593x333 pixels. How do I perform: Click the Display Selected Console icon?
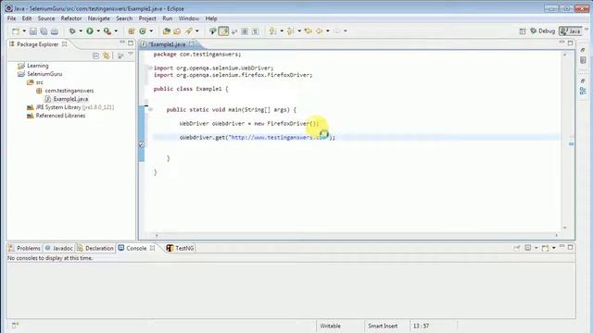pos(527,248)
